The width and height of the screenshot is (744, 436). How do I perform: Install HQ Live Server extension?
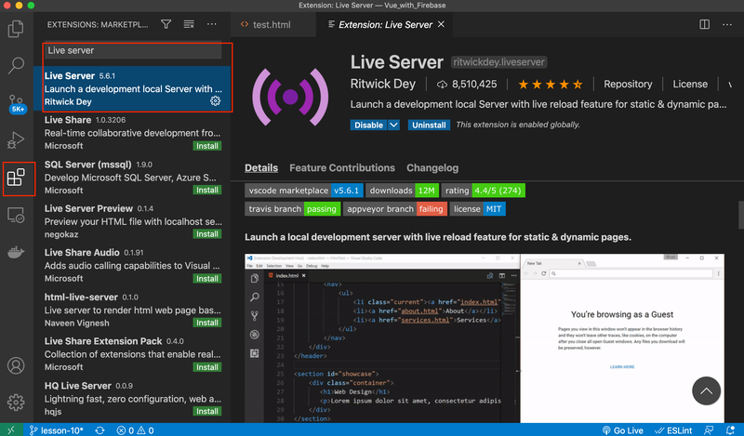click(x=207, y=411)
